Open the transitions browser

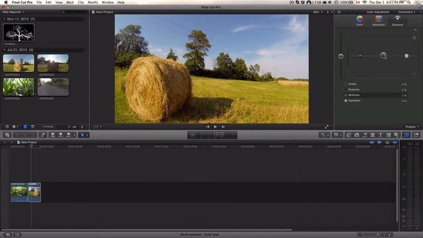point(373,135)
